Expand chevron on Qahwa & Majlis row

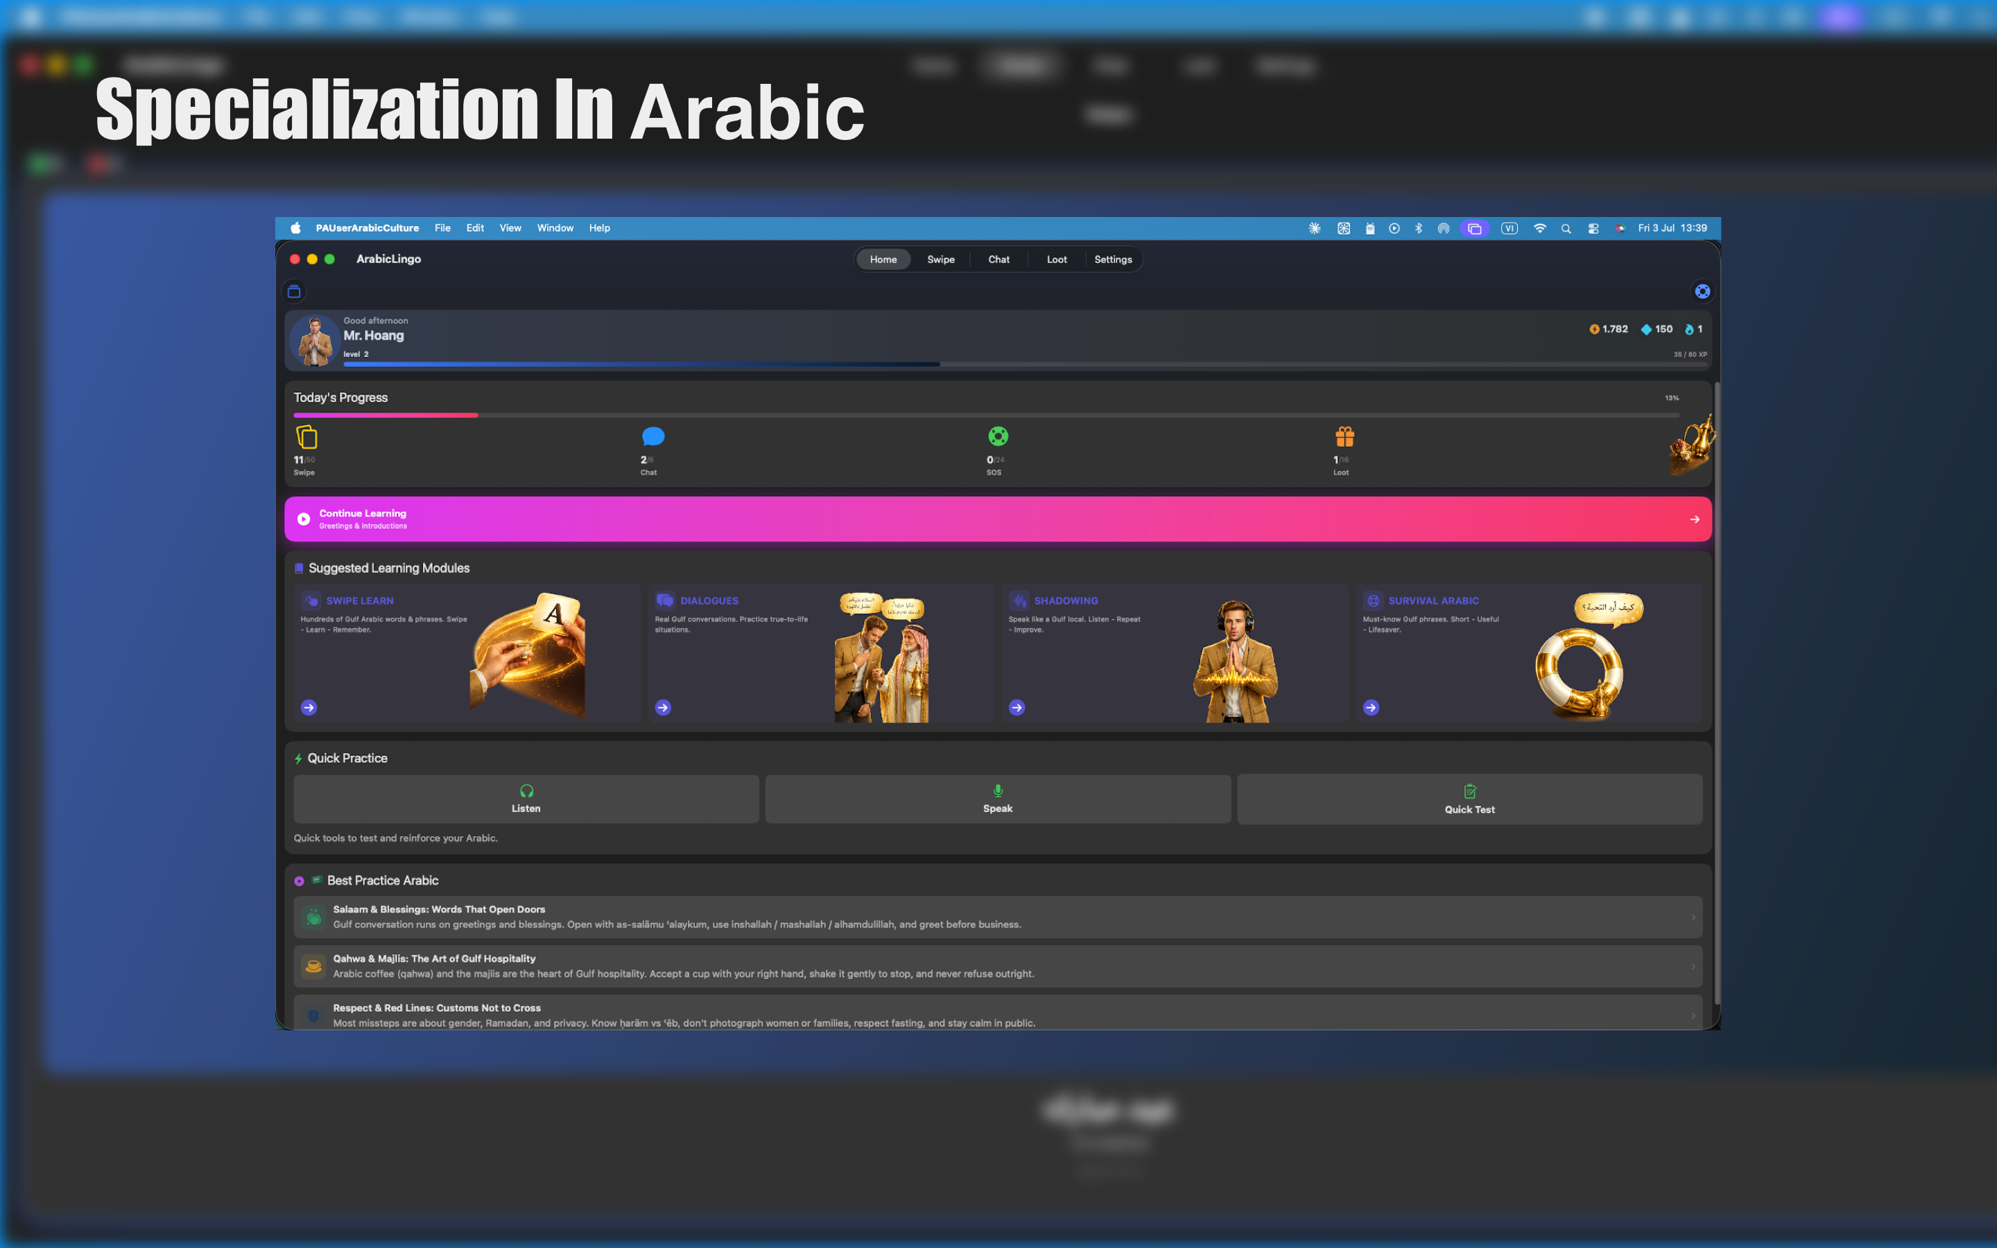[x=1693, y=967]
